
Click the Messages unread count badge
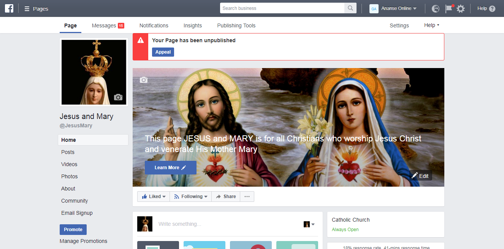(x=121, y=25)
